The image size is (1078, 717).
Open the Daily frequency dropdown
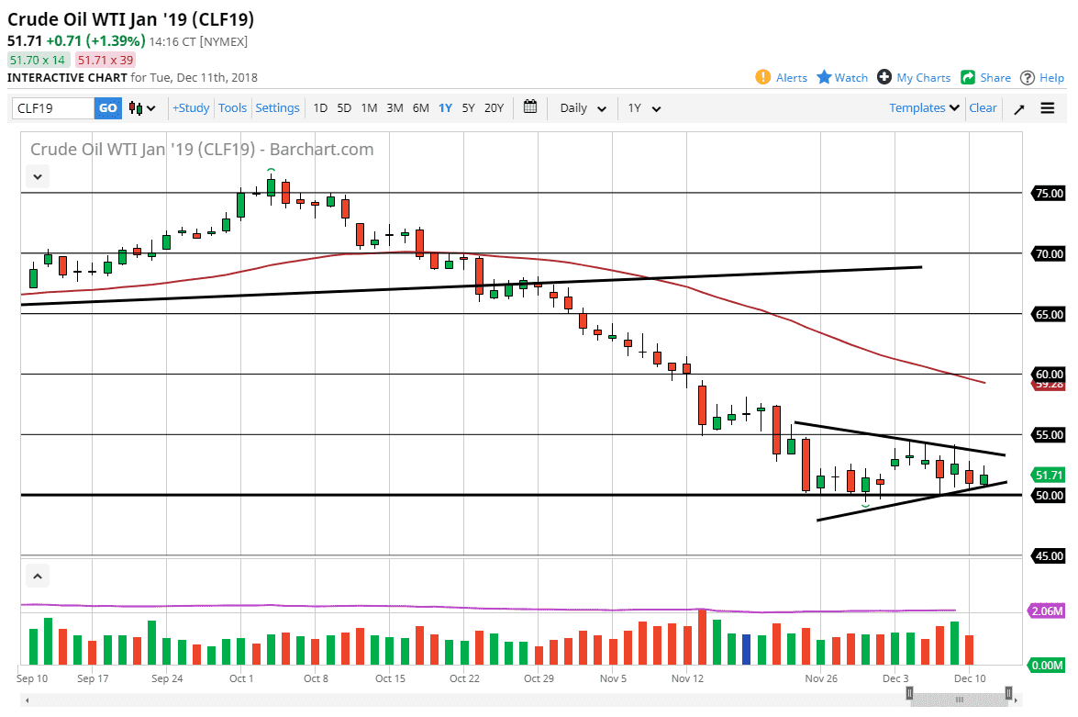click(583, 108)
